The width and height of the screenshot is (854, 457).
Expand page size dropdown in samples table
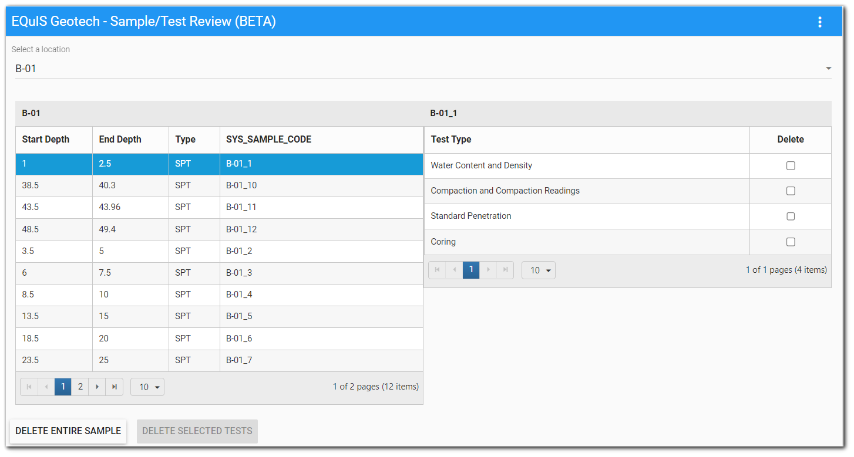[147, 387]
